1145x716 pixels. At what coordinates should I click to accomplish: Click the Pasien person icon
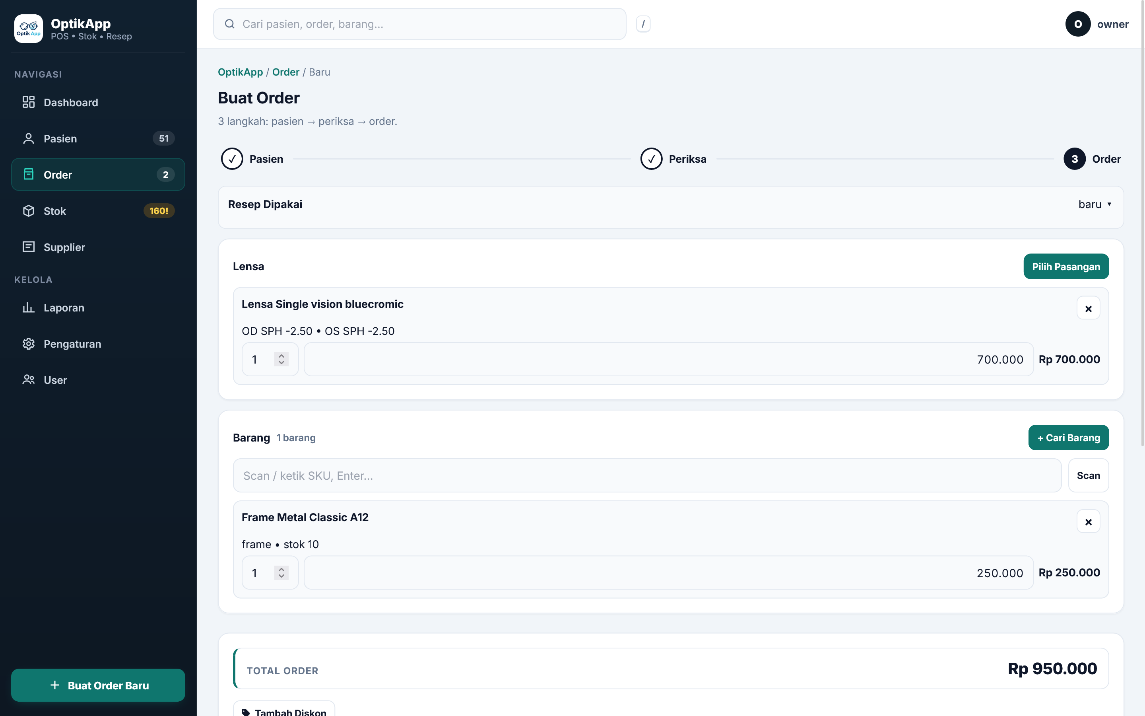click(x=28, y=138)
